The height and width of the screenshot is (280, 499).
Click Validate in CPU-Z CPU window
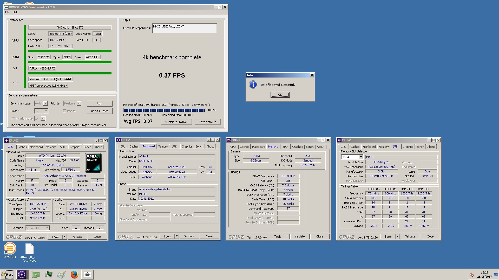(77, 236)
